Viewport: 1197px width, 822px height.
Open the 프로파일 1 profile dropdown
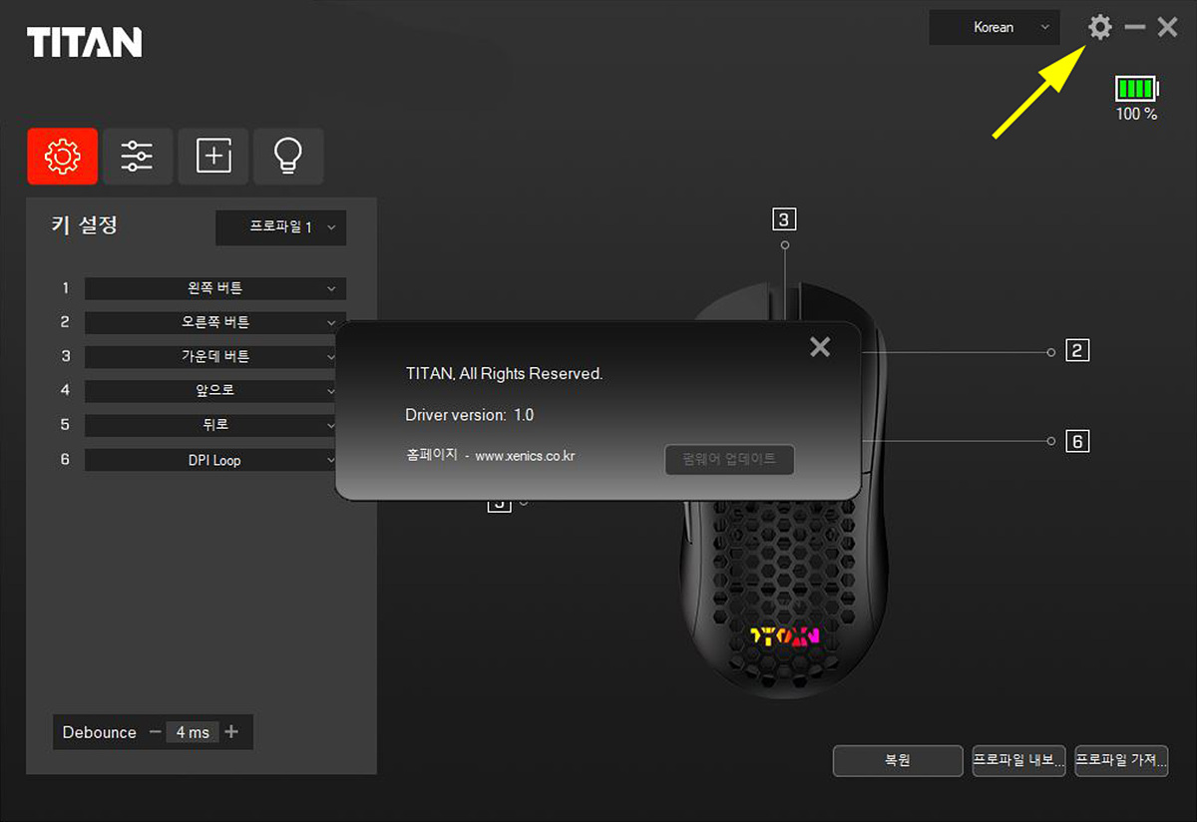[281, 227]
